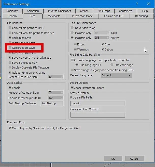The height and width of the screenshot is (167, 155).
Task: Enable Override language data in scene file
Action: (x=72, y=60)
